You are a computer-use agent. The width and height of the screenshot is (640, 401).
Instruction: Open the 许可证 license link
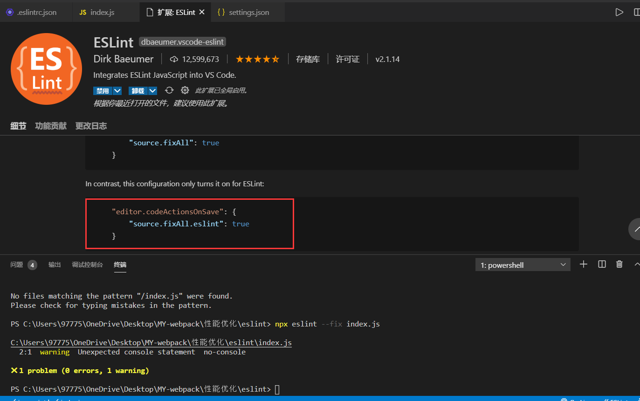tap(348, 59)
